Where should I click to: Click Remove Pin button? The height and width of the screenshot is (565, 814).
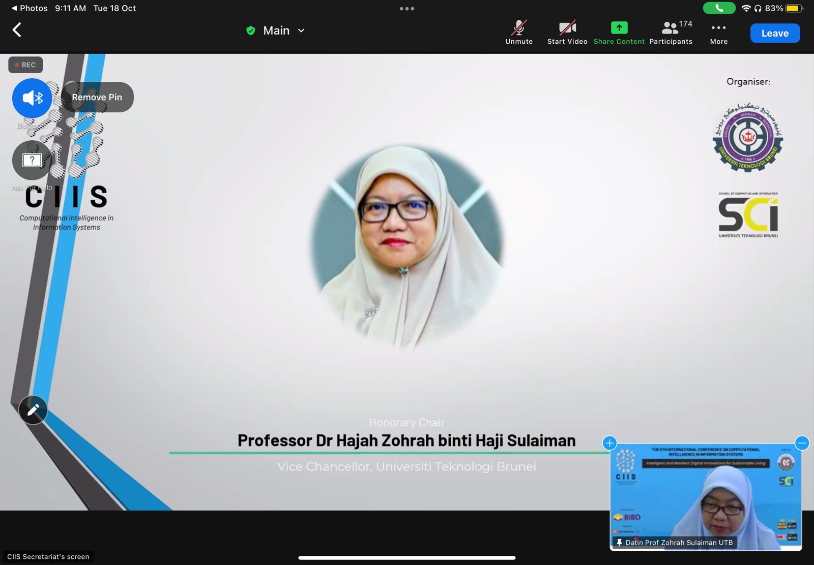(97, 97)
